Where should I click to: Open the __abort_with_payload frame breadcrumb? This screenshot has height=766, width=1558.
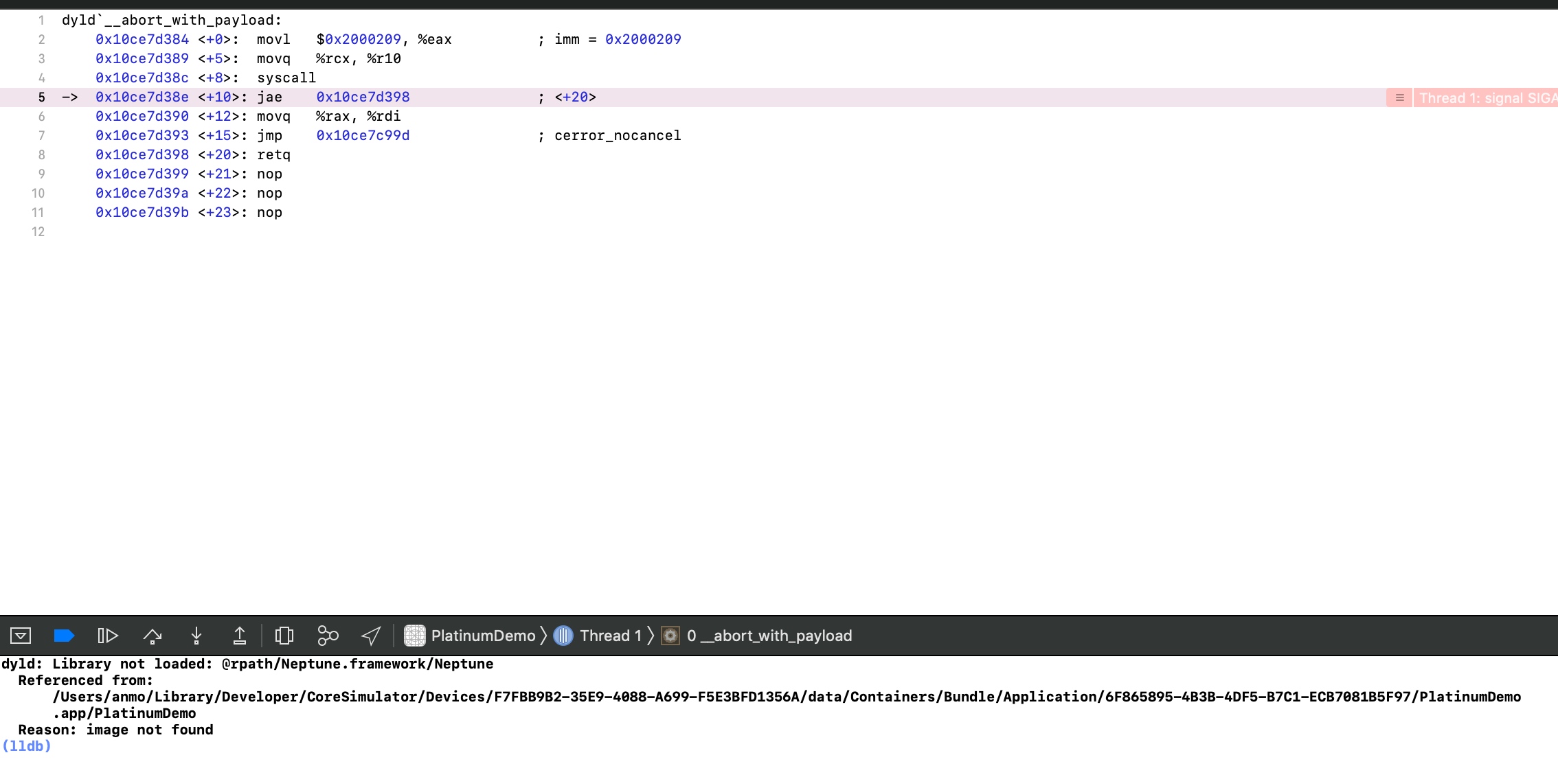(x=769, y=636)
